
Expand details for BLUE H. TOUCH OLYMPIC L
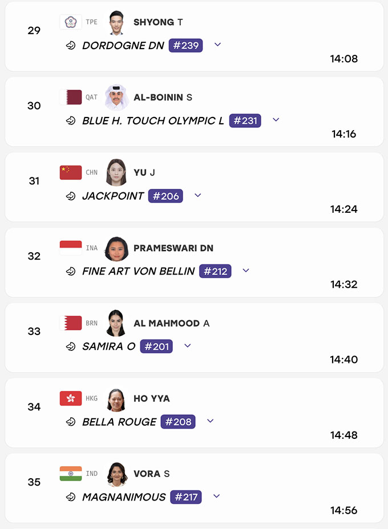pos(276,120)
